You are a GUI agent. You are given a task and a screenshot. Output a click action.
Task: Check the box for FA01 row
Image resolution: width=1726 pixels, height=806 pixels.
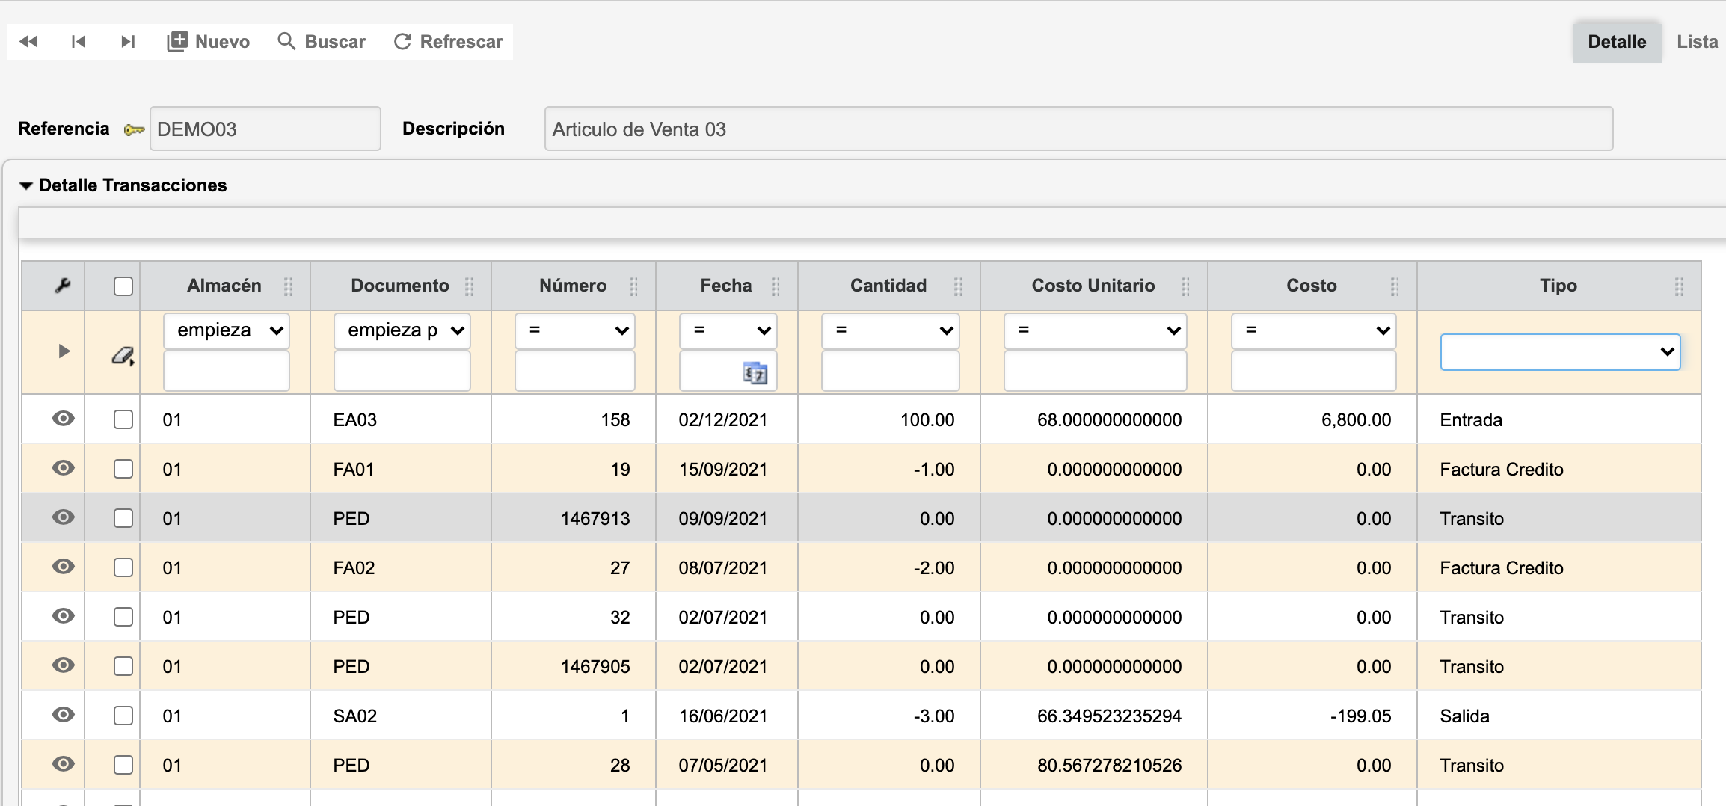123,469
